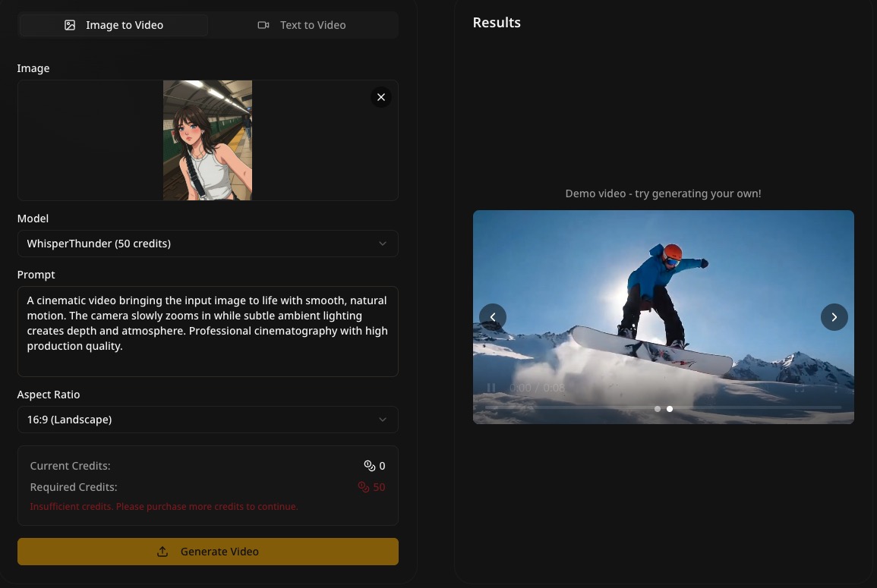Pause the demo video playback
Screen dimensions: 877x588
[x=491, y=388]
